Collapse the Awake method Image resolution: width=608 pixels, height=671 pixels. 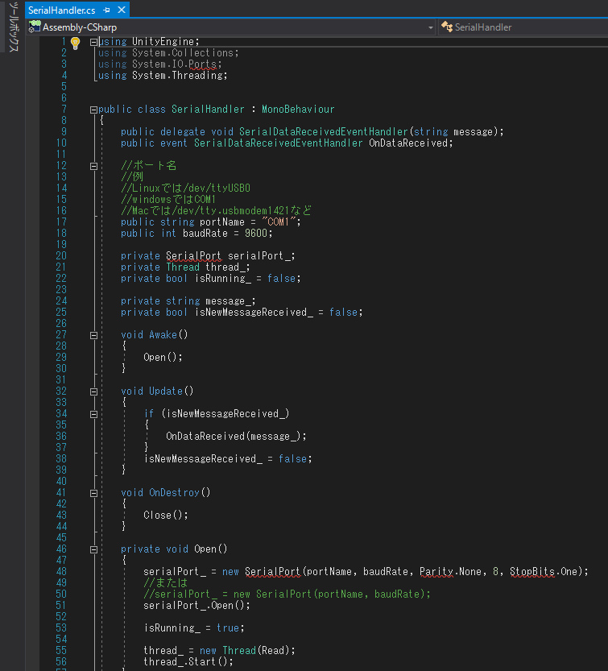point(94,335)
